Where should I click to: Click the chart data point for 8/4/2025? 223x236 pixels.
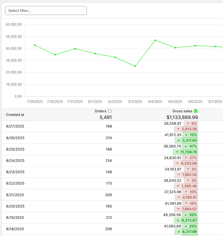point(155,40)
